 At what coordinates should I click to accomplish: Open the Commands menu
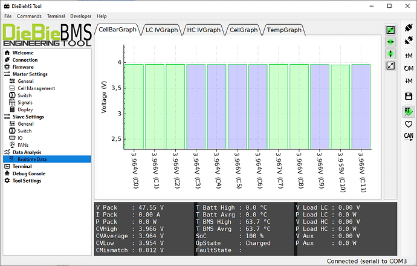[x=29, y=16]
